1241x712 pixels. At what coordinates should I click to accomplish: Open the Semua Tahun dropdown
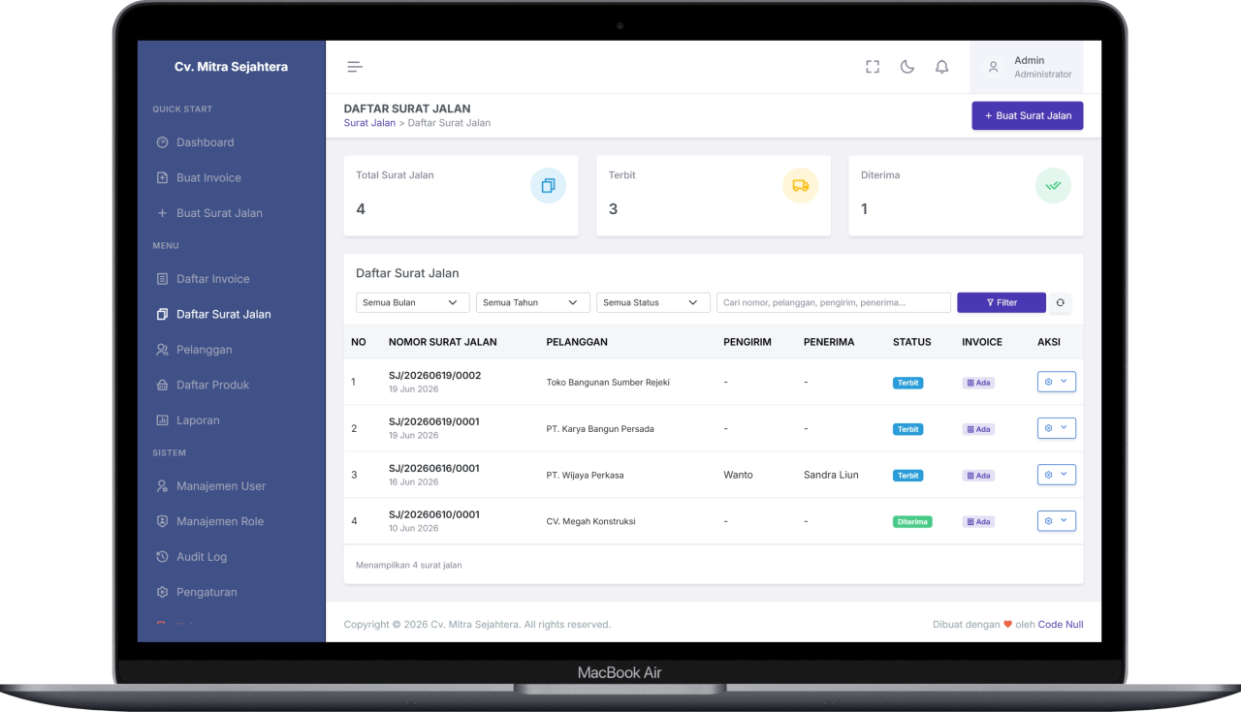click(532, 302)
